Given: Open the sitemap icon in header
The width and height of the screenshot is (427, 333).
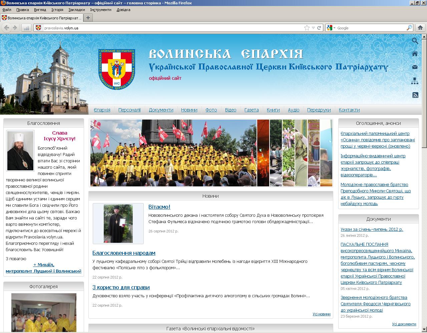Looking at the screenshot, I should [x=415, y=81].
